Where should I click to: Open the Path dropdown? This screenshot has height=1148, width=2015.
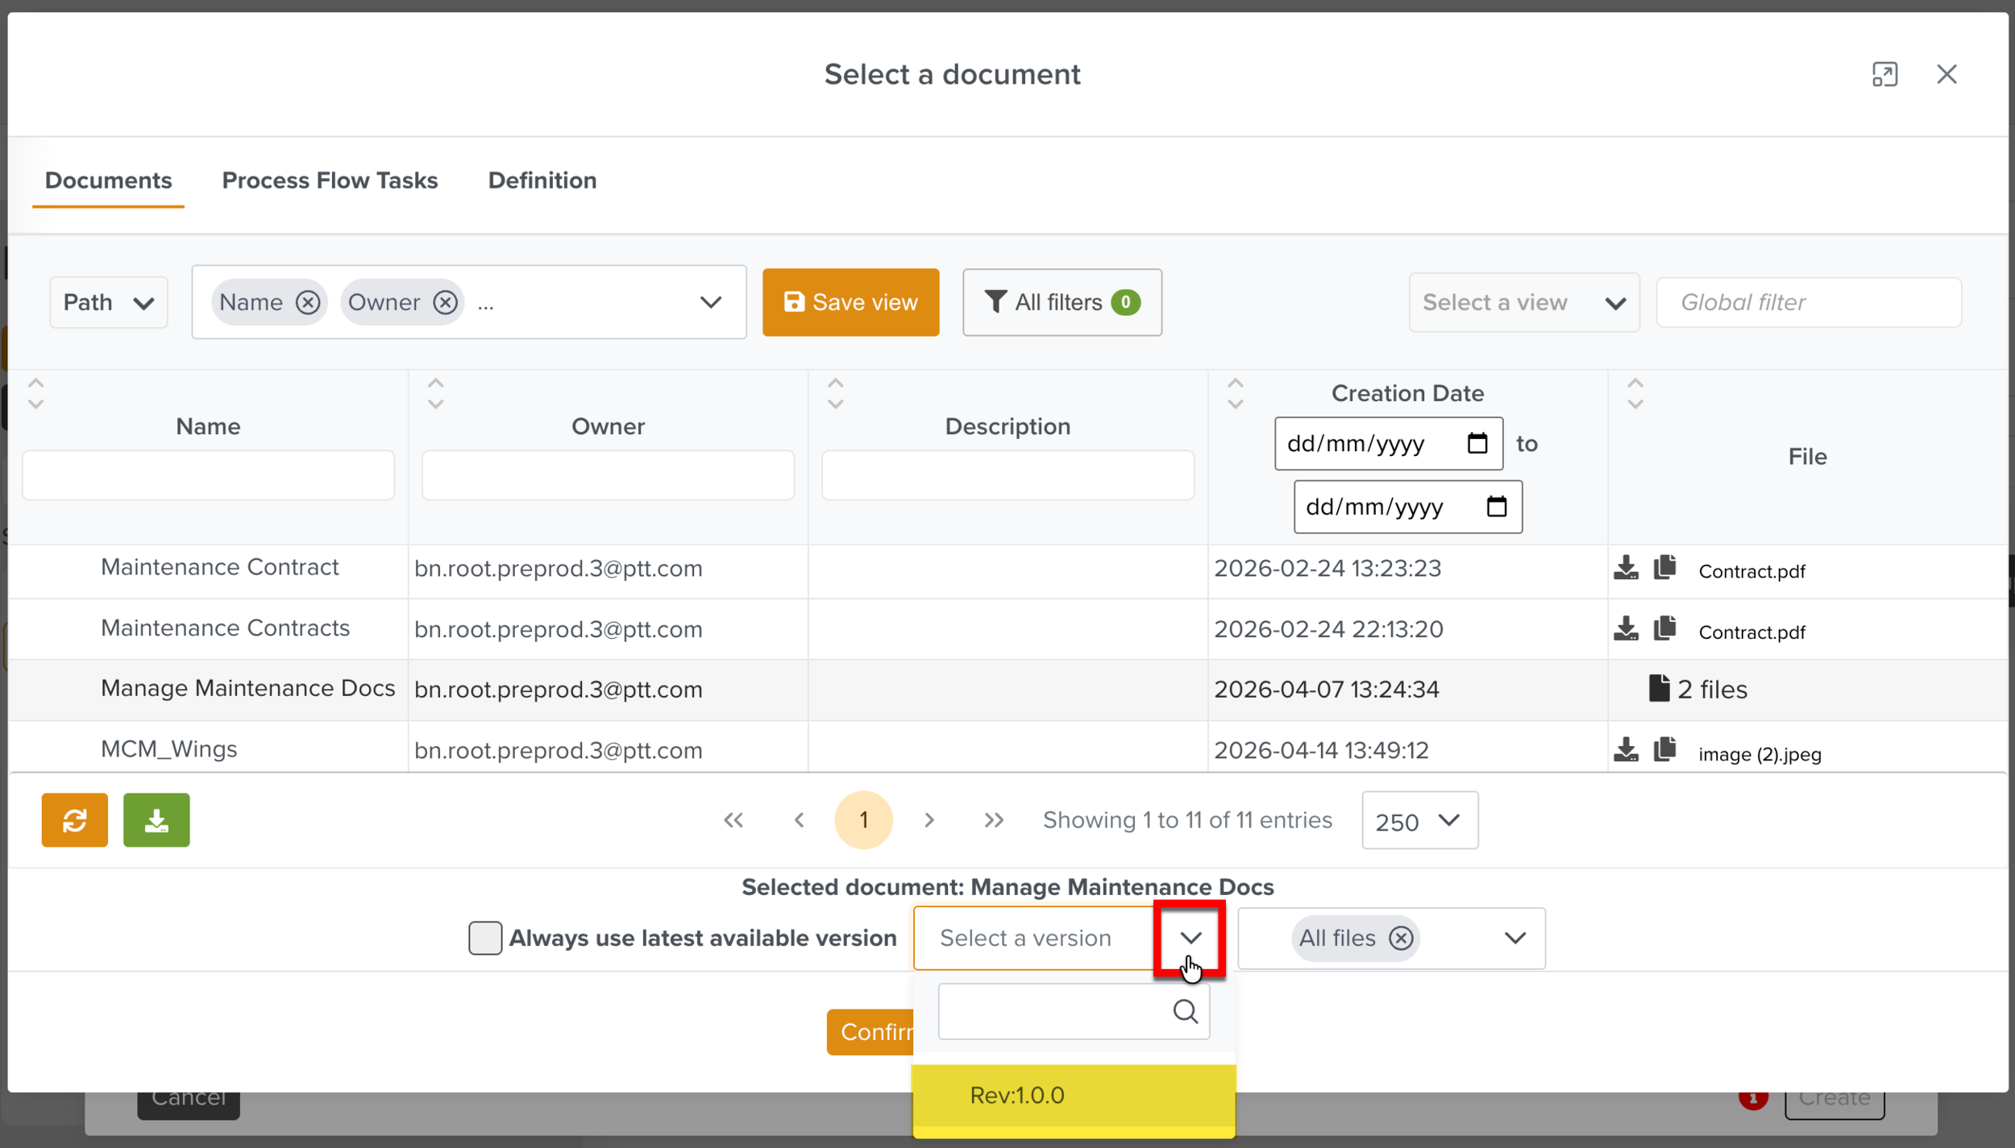[x=108, y=303]
